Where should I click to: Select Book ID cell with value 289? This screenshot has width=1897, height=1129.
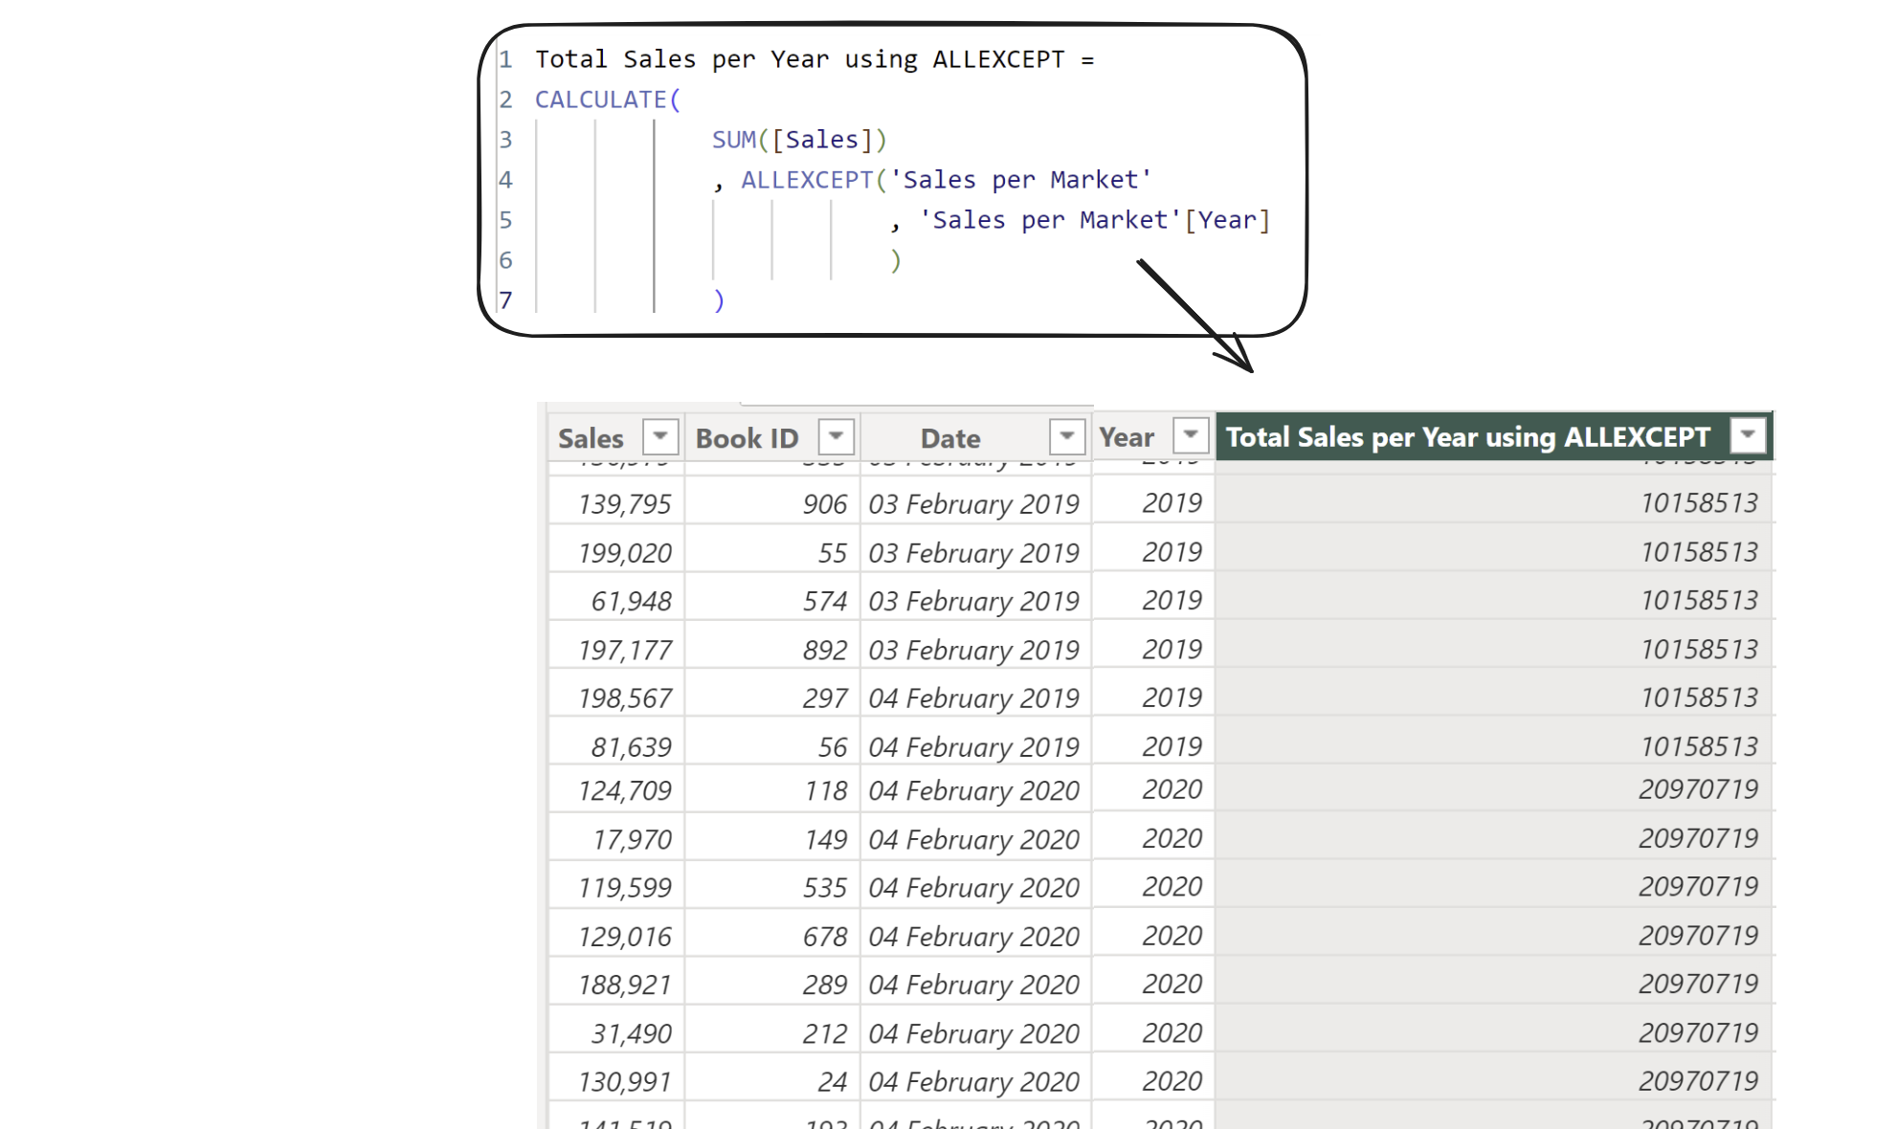824,985
